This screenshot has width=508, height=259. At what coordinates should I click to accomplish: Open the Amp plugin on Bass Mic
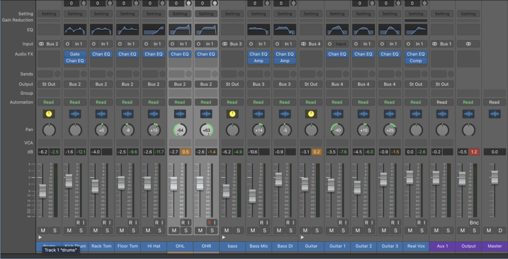tap(258, 61)
